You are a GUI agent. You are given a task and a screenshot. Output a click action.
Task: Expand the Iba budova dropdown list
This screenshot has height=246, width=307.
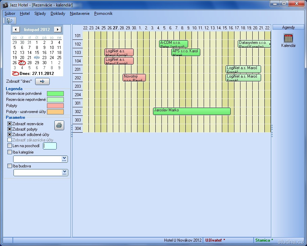click(65, 172)
